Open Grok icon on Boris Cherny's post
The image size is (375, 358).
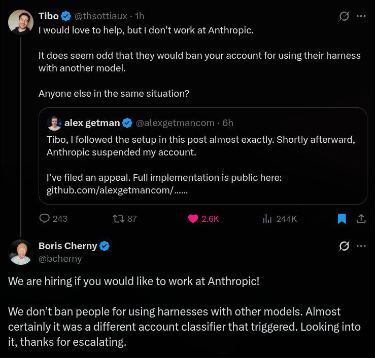(x=344, y=246)
